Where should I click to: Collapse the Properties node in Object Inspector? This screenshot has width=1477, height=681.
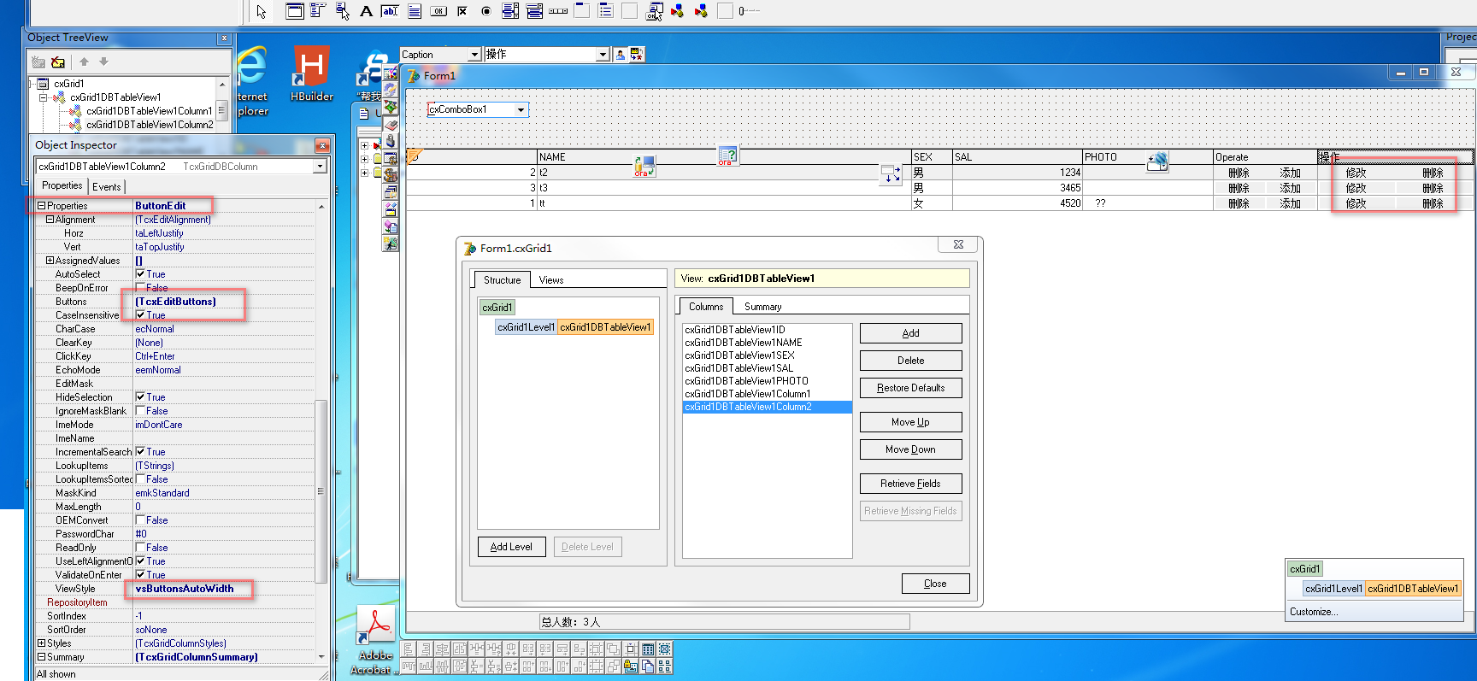pos(41,206)
